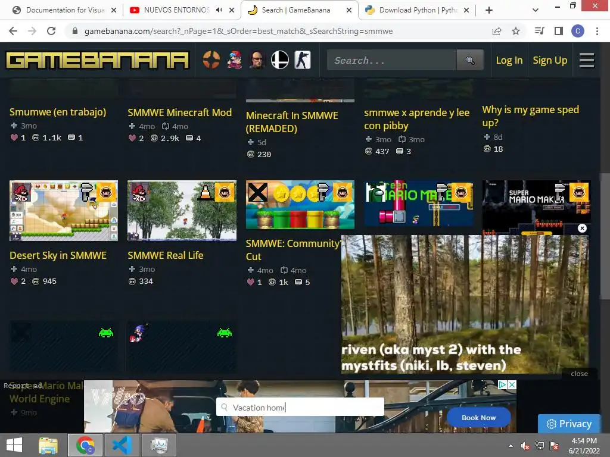
Task: Focus the GameBanana search field
Action: (392, 60)
